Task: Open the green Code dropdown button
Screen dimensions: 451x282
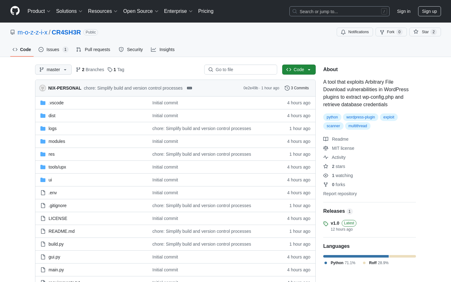Action: coord(299,70)
